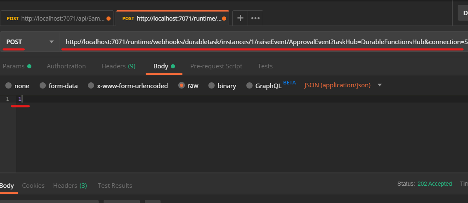Open the JSON (application/json) format dropdown
This screenshot has width=468, height=203.
coord(343,85)
